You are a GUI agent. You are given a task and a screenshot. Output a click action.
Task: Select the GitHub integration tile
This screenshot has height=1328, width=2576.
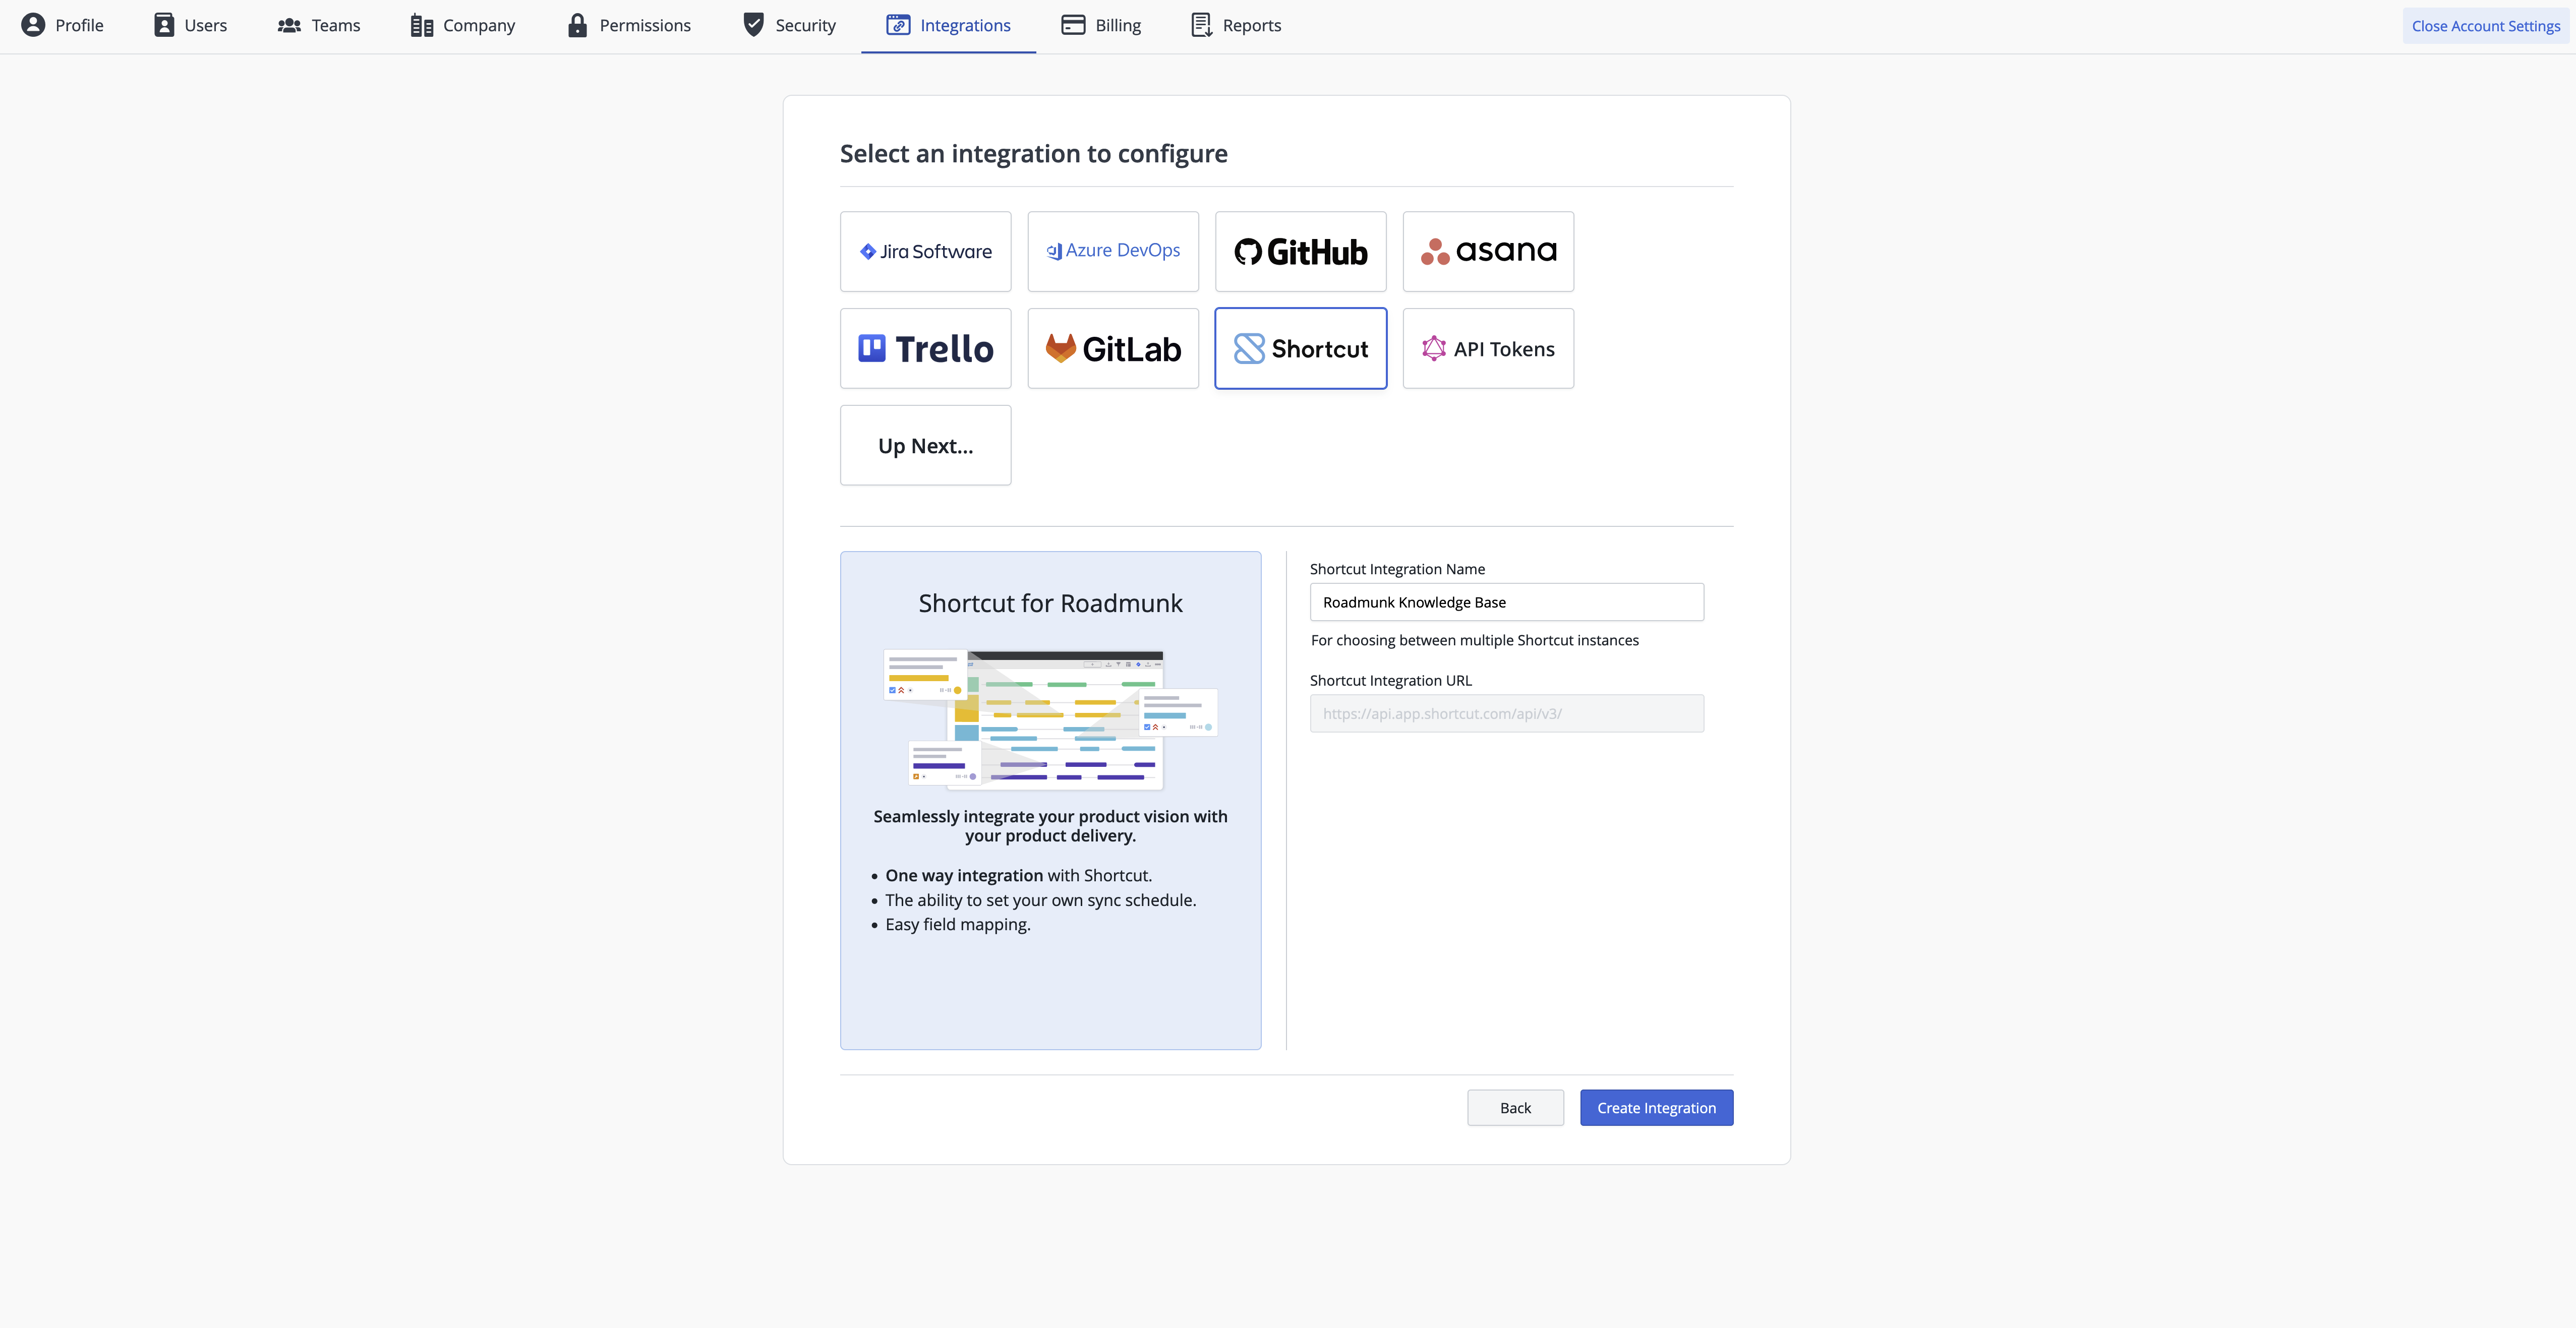point(1300,251)
